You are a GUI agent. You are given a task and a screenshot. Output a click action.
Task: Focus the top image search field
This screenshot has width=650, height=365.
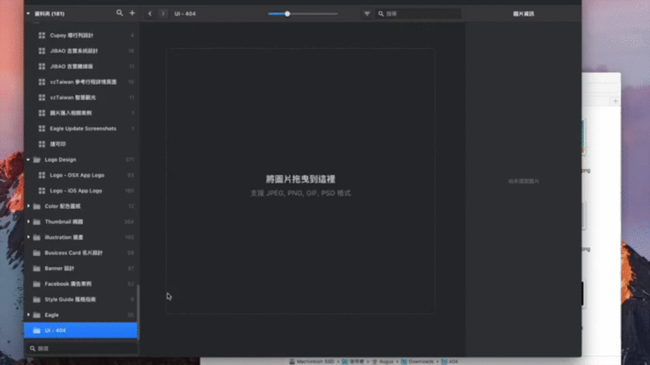[x=418, y=14]
